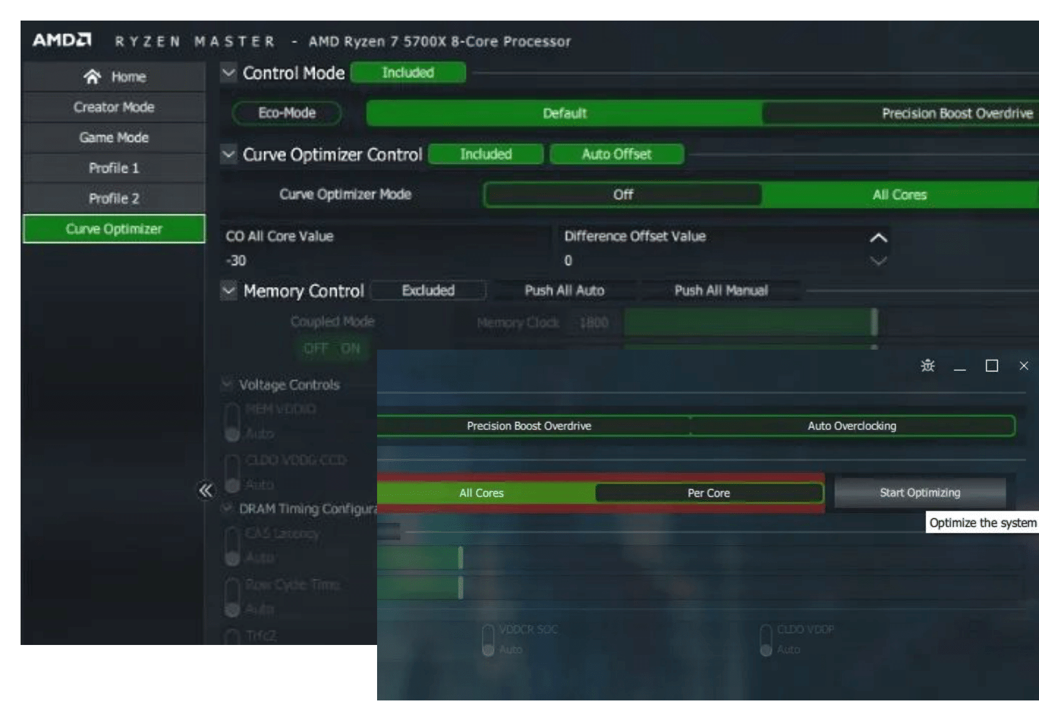Close the front overlay window
The height and width of the screenshot is (721, 1039).
(x=1023, y=366)
